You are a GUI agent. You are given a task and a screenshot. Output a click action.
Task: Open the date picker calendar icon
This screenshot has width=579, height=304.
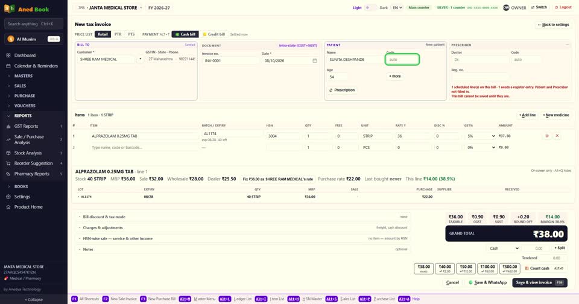(x=315, y=60)
